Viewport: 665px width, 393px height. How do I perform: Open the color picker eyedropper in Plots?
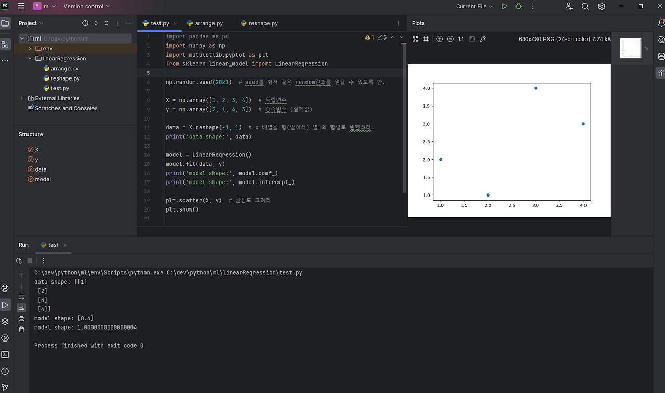click(x=483, y=39)
